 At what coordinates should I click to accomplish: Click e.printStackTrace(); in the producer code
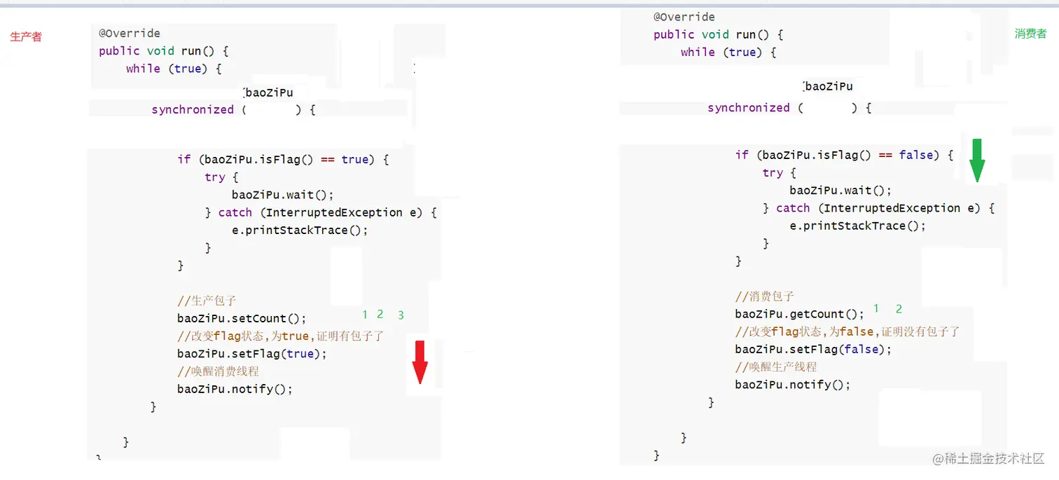coord(300,230)
